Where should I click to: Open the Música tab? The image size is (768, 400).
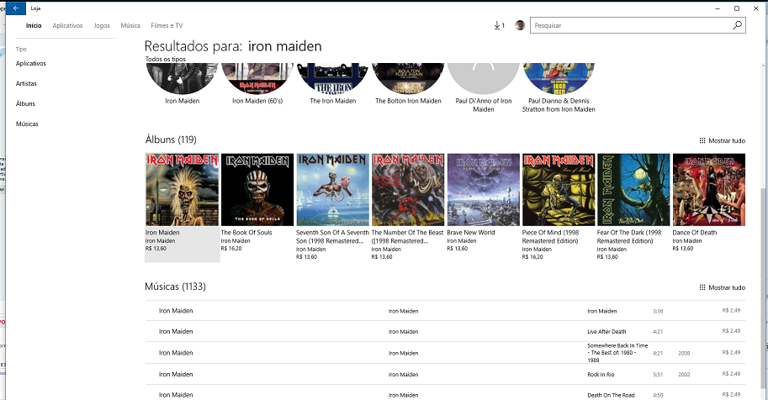[x=130, y=25]
